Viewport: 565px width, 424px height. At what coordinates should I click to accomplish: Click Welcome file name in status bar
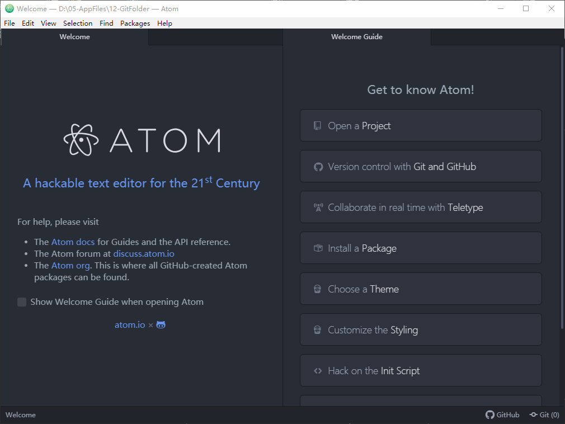coord(21,414)
